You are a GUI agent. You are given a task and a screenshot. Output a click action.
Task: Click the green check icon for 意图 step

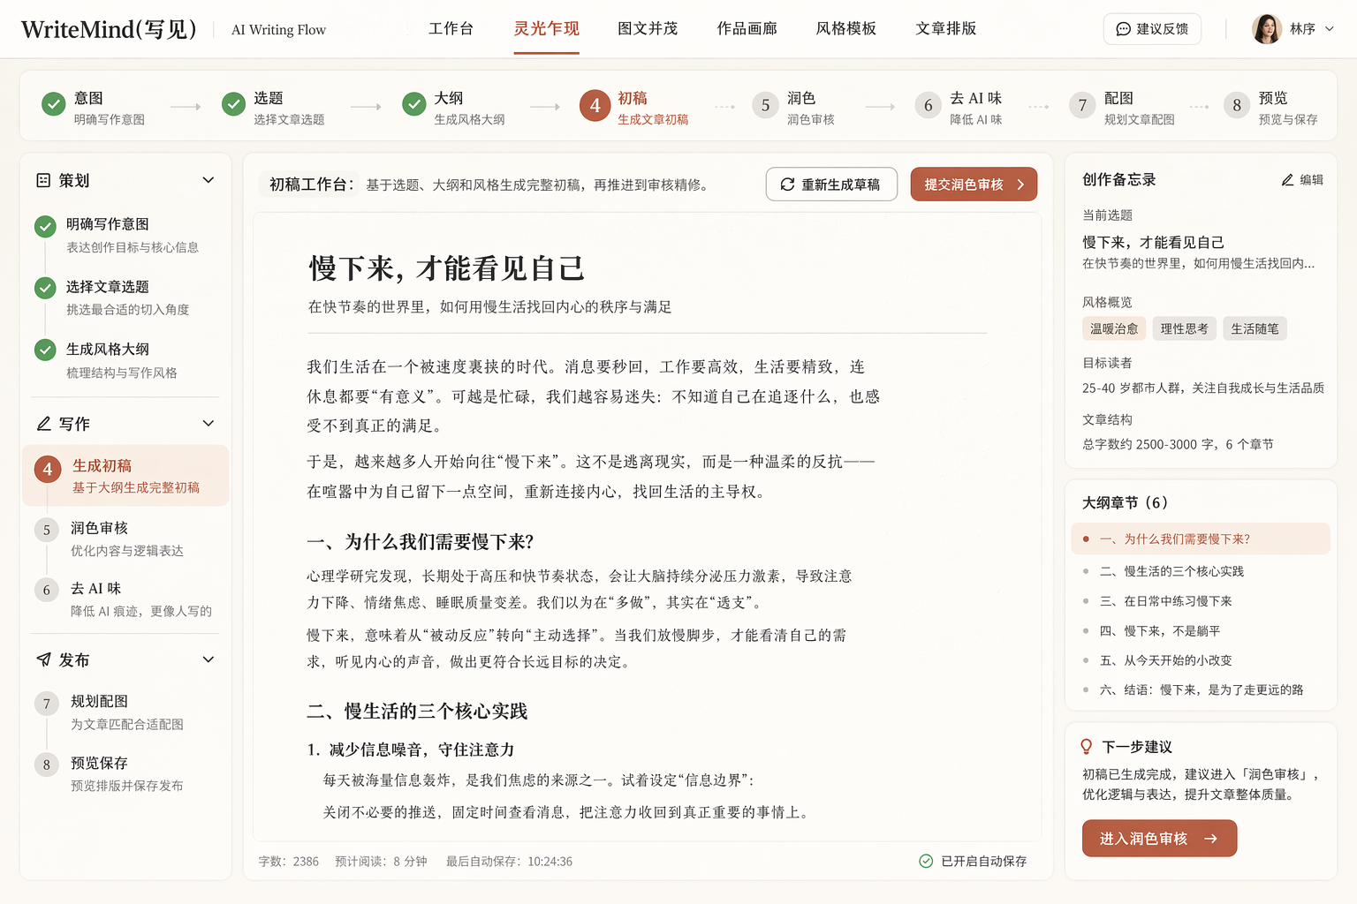tap(54, 104)
